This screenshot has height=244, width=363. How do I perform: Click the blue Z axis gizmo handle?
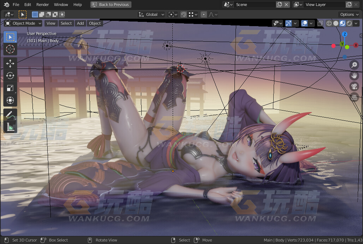(x=345, y=34)
